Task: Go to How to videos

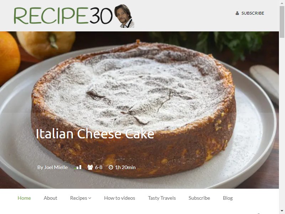Action: [120, 198]
